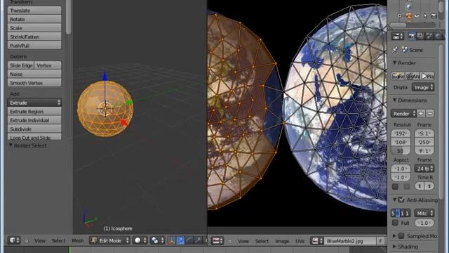Adjust the resolution percentage slider at 50

pos(401,150)
